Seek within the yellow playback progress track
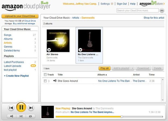 88,117
